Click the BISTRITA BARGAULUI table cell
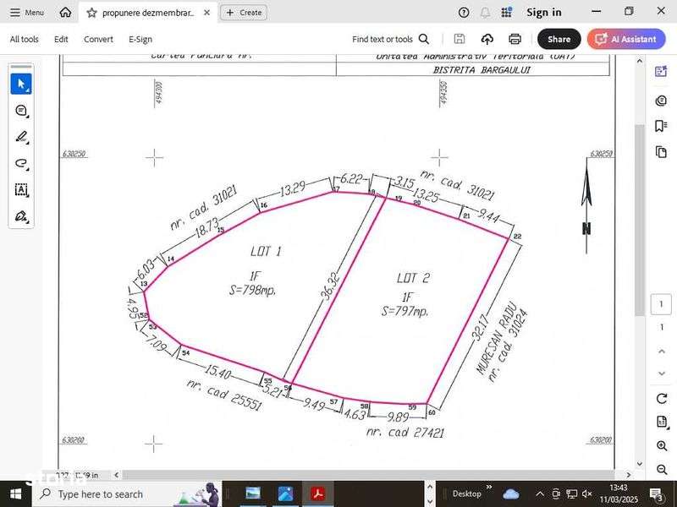Viewport: 677px width, 507px height. pos(482,69)
